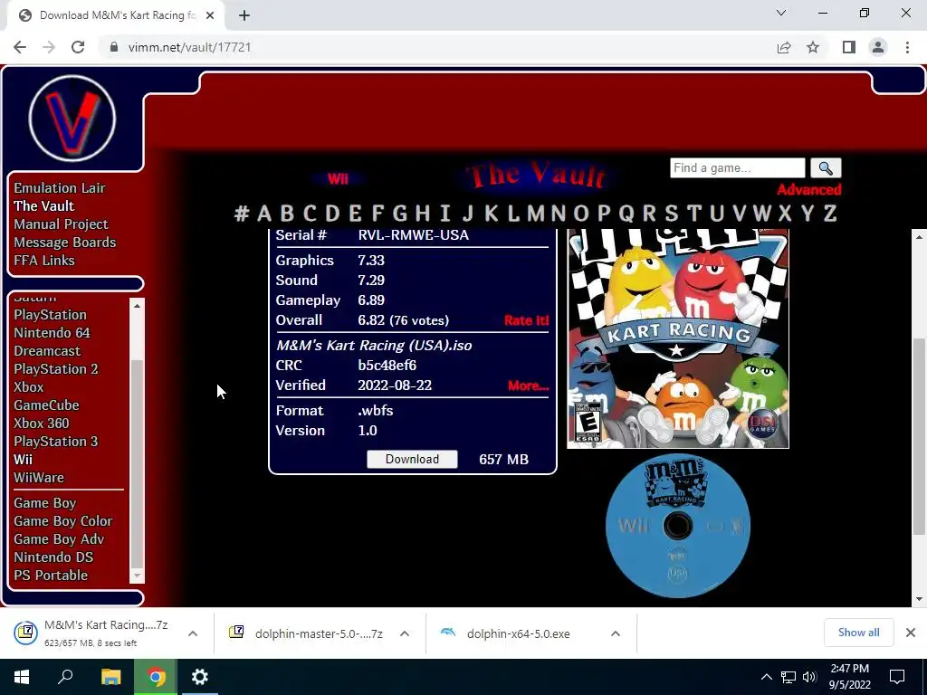
Task: Open Emulation Lair in sidebar
Action: (60, 188)
